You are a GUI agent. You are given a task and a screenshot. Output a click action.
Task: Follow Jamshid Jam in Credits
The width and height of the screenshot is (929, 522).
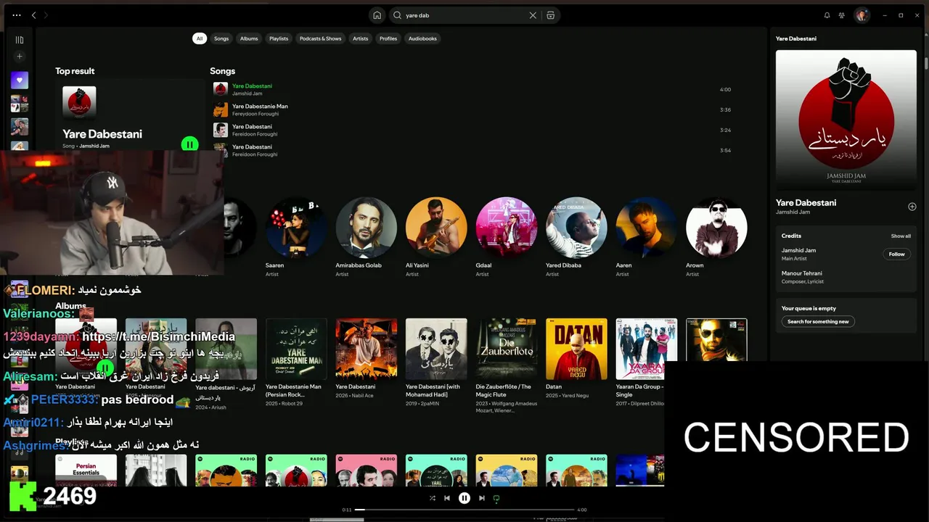pos(897,254)
